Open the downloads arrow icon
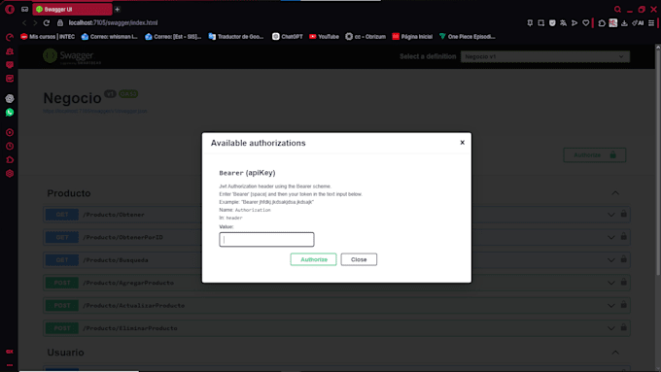The image size is (661, 372). coord(624,22)
